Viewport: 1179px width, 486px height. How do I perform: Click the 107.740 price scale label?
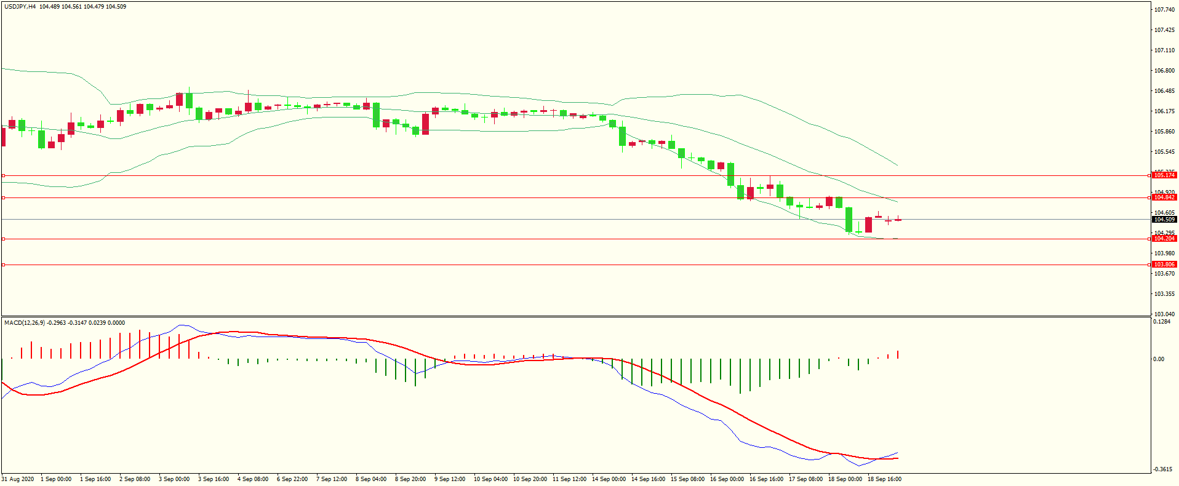(1164, 10)
